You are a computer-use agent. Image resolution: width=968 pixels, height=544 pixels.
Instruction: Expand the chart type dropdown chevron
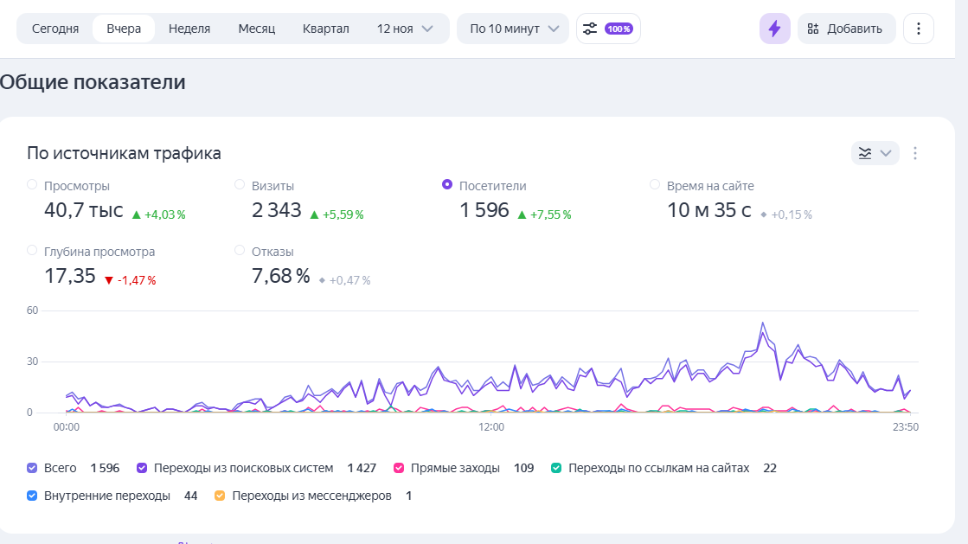point(886,153)
